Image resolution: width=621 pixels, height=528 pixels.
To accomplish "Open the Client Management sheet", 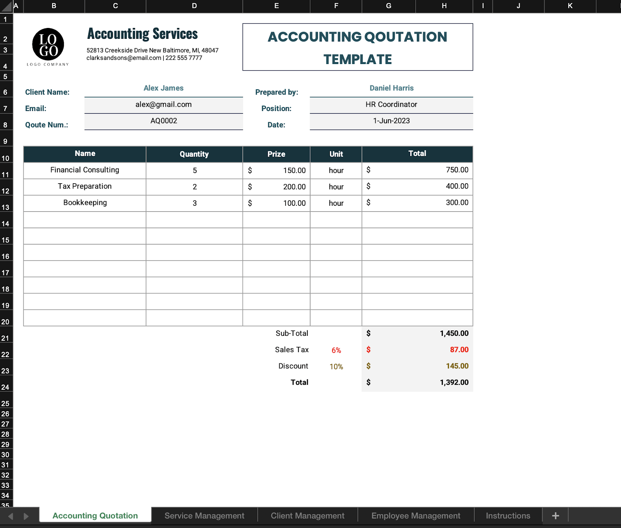I will [307, 515].
